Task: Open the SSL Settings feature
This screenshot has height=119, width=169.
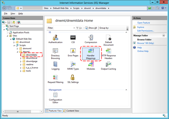Action: (73, 79)
